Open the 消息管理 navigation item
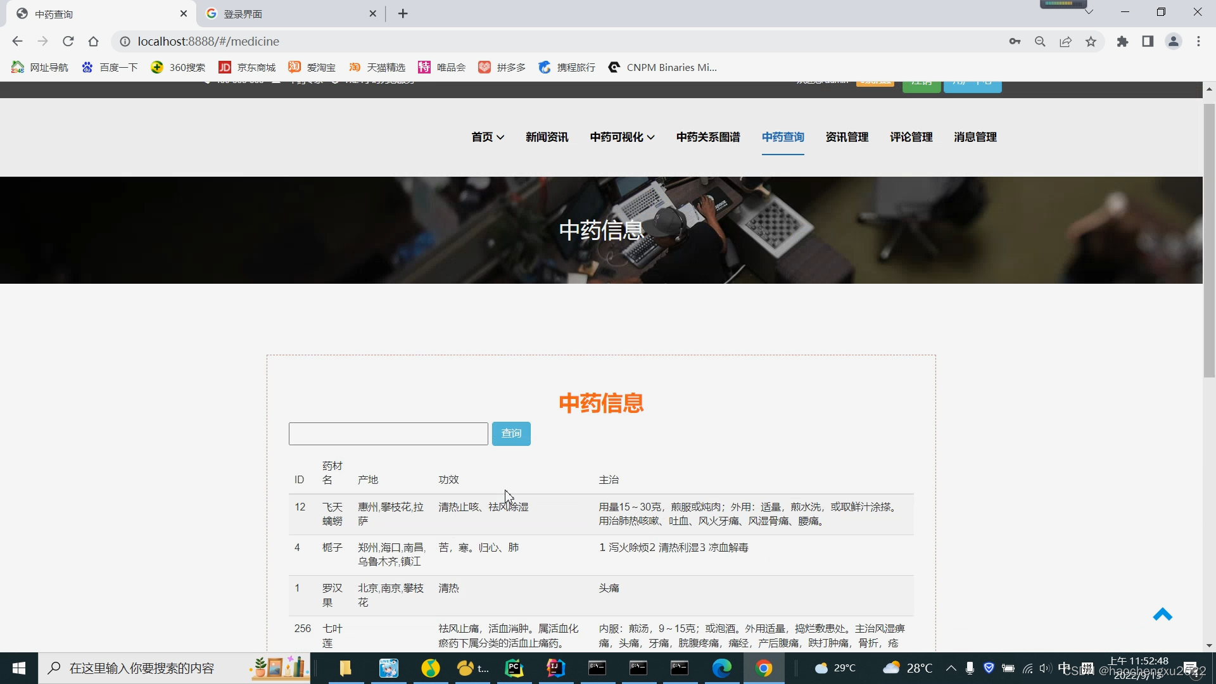Screen dimensions: 1216x684 click(975, 137)
